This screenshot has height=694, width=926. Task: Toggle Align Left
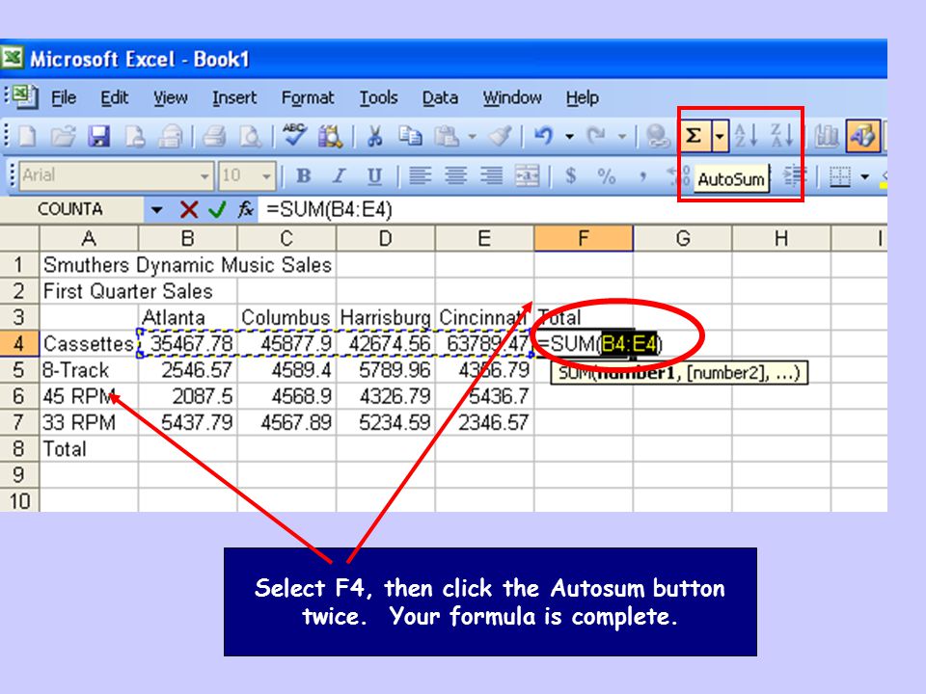pyautogui.click(x=420, y=175)
